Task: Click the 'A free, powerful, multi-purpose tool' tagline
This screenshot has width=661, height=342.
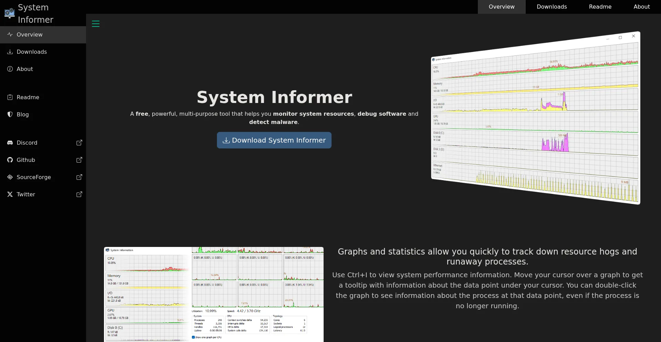Action: pyautogui.click(x=274, y=118)
